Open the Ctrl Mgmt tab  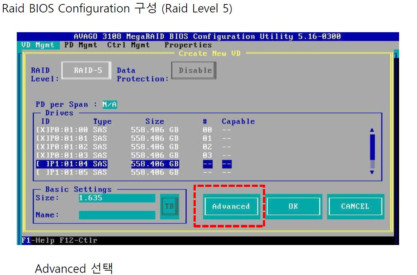click(128, 45)
